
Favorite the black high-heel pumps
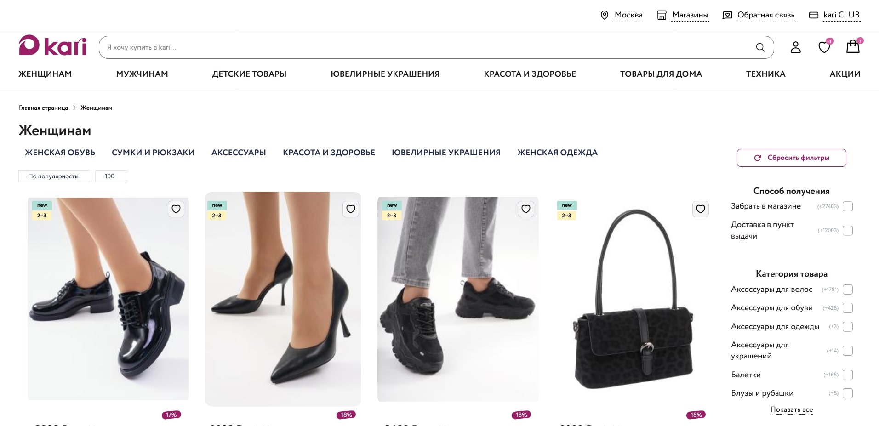point(351,209)
